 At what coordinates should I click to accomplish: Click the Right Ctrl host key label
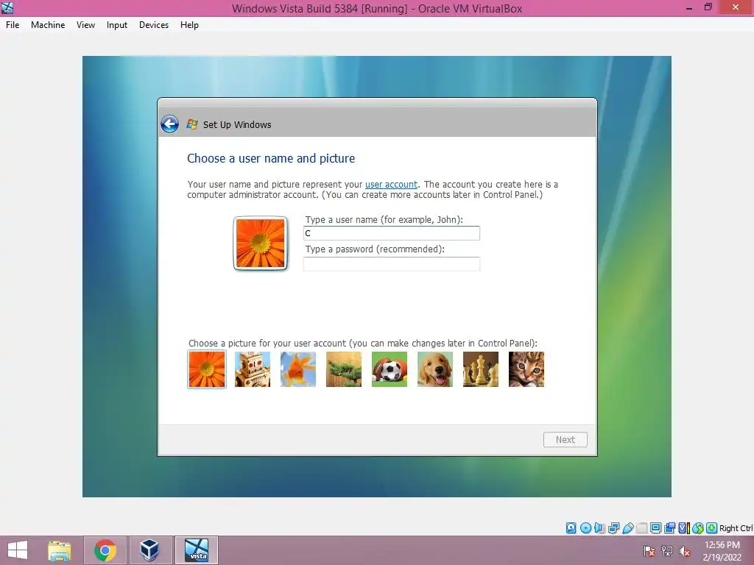point(736,528)
